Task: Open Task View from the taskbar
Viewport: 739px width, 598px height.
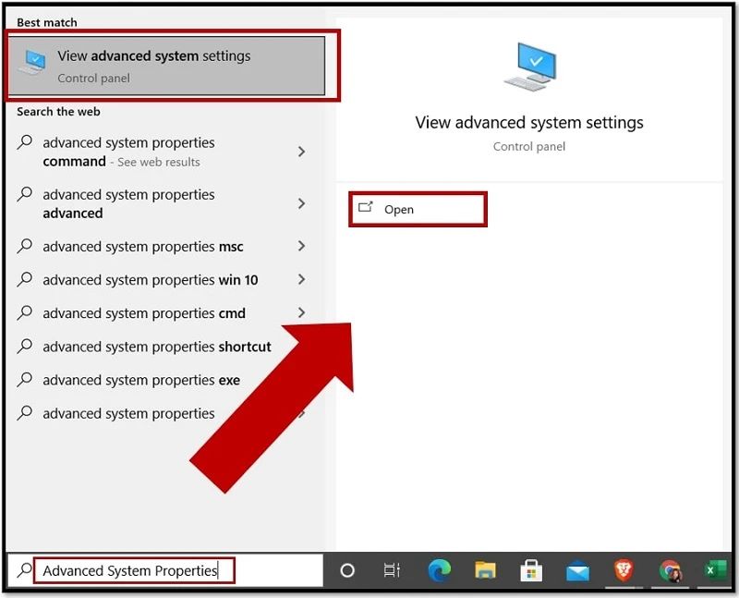Action: (x=392, y=570)
